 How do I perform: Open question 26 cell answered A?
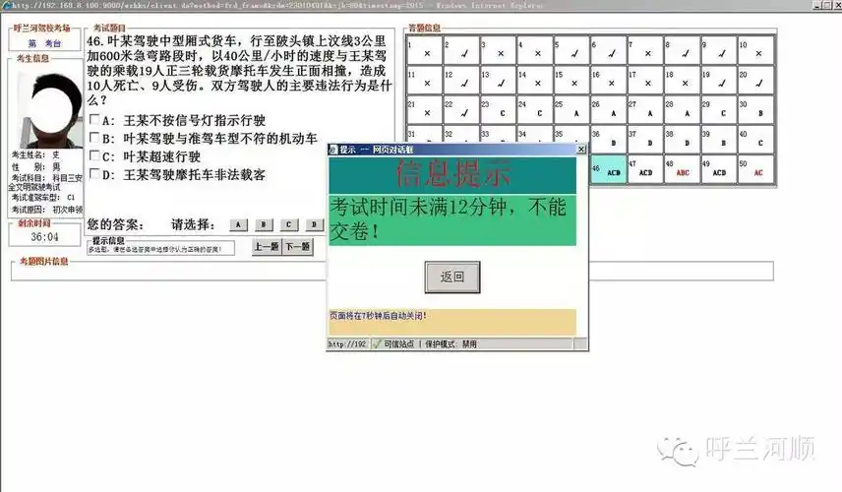tap(609, 110)
